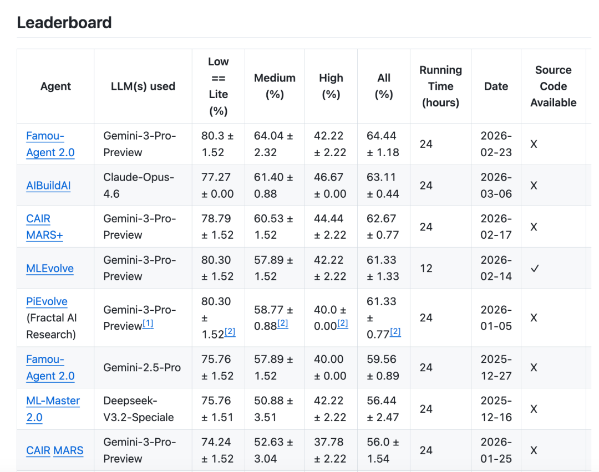Open footnote [2] after 0.00 in High column

tap(342, 324)
